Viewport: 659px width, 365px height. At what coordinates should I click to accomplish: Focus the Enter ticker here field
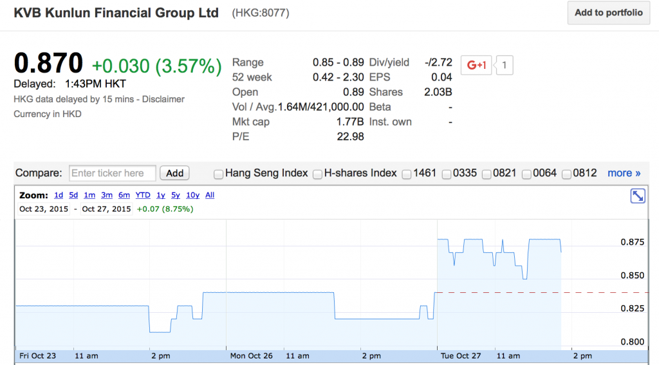pyautogui.click(x=112, y=173)
